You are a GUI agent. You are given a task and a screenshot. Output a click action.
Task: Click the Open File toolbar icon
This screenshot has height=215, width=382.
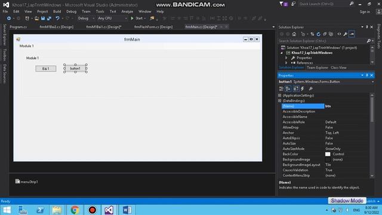click(x=36, y=19)
